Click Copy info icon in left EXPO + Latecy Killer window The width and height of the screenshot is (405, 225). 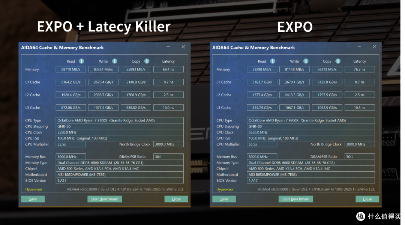coord(147,61)
